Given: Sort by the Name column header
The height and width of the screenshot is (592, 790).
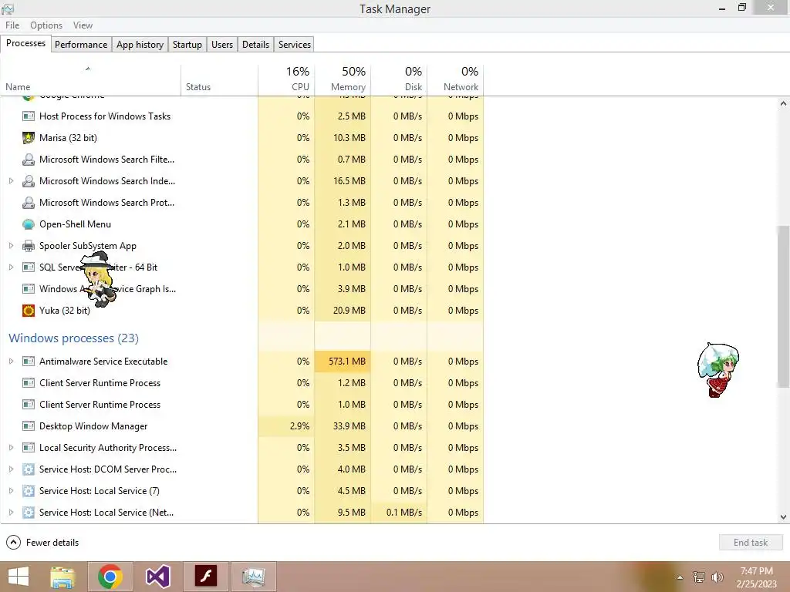Looking at the screenshot, I should (x=91, y=80).
